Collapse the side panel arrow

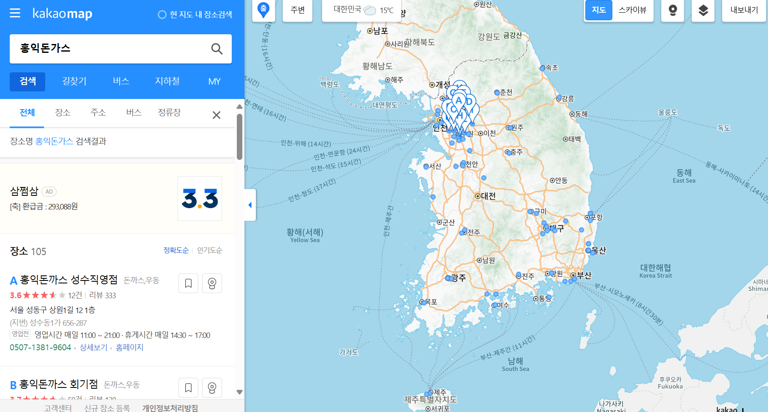coord(250,205)
